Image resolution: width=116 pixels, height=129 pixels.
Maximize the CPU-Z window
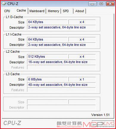(x=101, y=4)
